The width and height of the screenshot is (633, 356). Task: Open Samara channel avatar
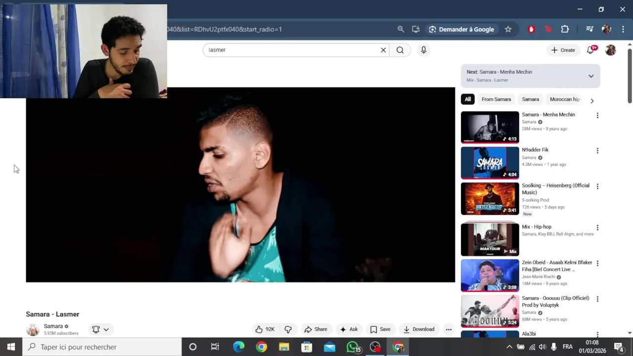pos(33,329)
